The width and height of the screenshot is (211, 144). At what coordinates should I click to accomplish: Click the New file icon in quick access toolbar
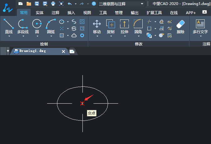point(20,4)
